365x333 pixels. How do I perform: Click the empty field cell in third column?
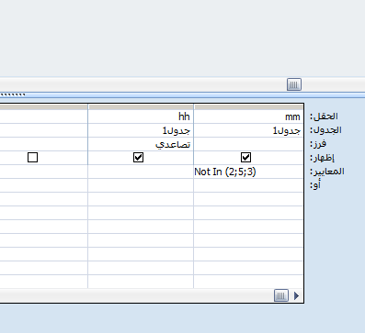pyautogui.click(x=44, y=117)
